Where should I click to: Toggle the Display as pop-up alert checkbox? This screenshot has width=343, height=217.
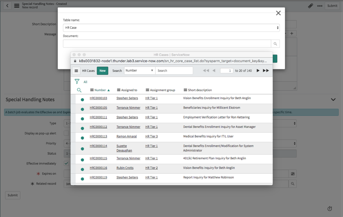[x=66, y=133]
